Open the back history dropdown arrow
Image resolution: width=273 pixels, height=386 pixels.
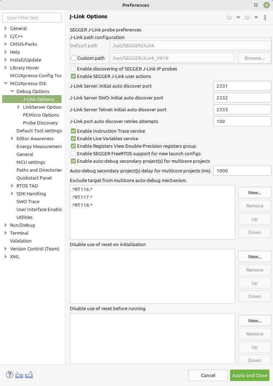tap(238, 18)
